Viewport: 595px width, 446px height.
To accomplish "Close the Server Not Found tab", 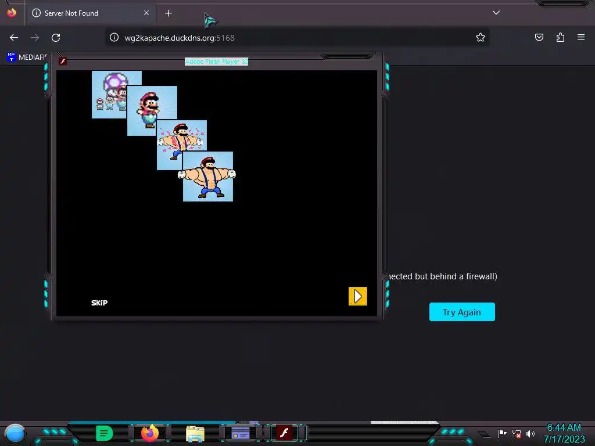I will pyautogui.click(x=146, y=13).
